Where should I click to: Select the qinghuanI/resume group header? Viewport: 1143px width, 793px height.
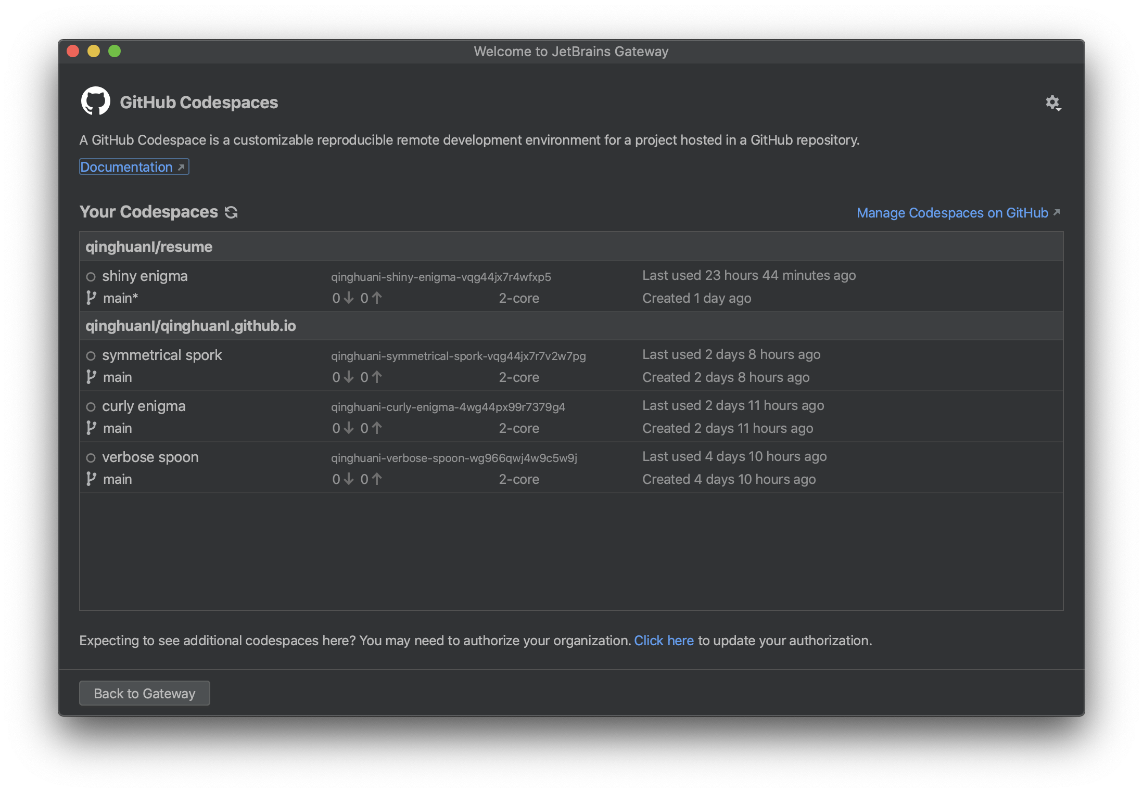pyautogui.click(x=149, y=246)
